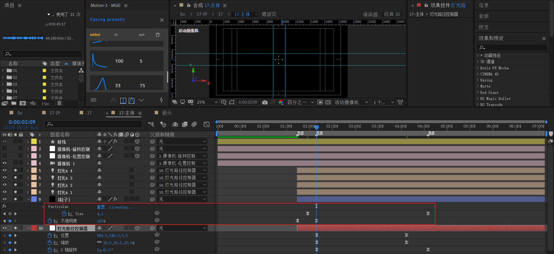Expand the Boris FX Mocha category
This screenshot has width=554, height=254.
click(478, 68)
